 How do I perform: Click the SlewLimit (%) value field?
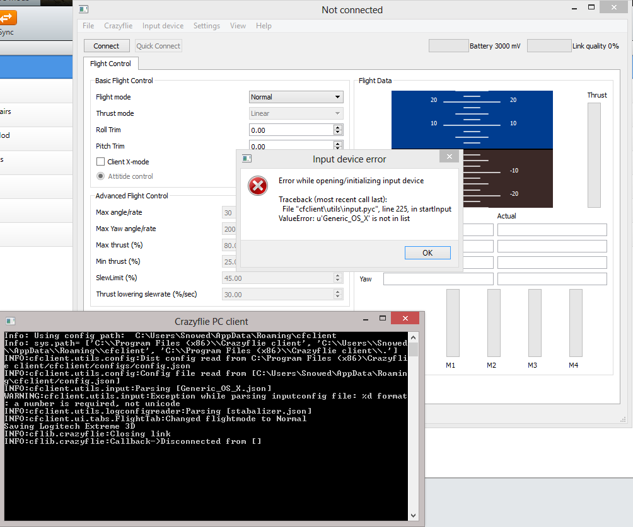[x=277, y=278]
